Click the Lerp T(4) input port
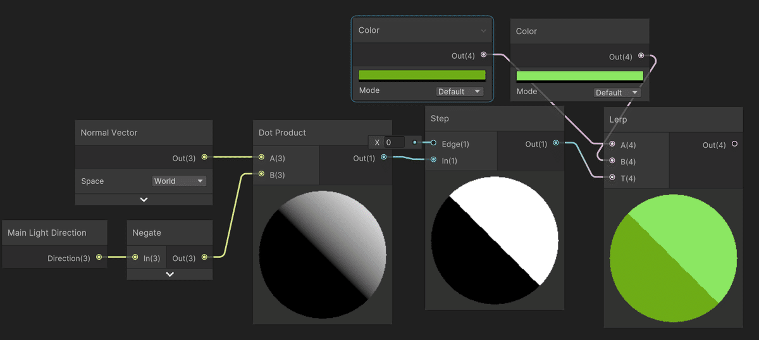 (612, 178)
